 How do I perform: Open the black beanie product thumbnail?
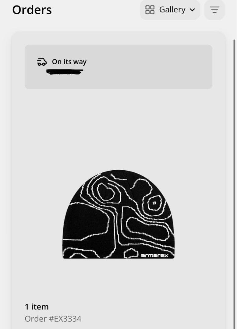pos(118,214)
